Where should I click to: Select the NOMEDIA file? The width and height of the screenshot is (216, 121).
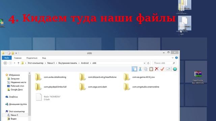click(48, 97)
